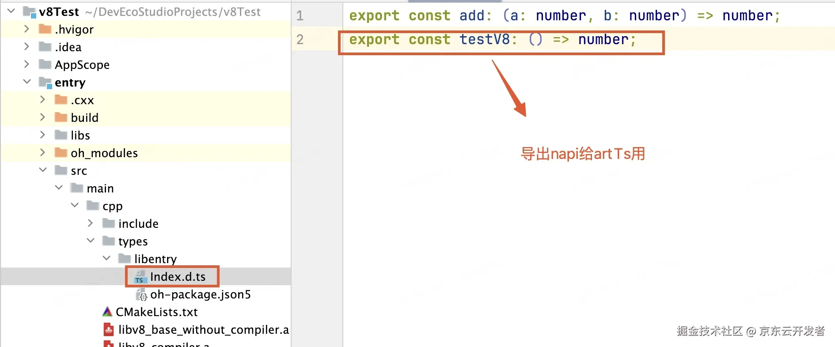
Task: Select the libs folder in tree
Action: tap(80, 136)
